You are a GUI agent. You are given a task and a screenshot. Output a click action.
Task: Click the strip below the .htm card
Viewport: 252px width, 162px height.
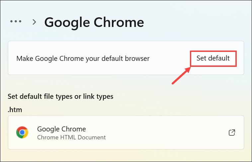(x=126, y=155)
